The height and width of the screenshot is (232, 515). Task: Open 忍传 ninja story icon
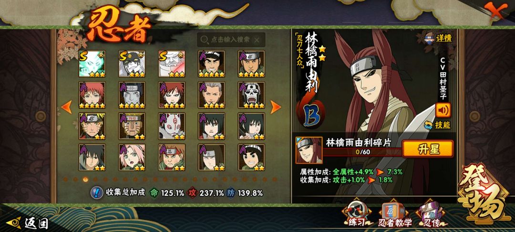pyautogui.click(x=431, y=215)
